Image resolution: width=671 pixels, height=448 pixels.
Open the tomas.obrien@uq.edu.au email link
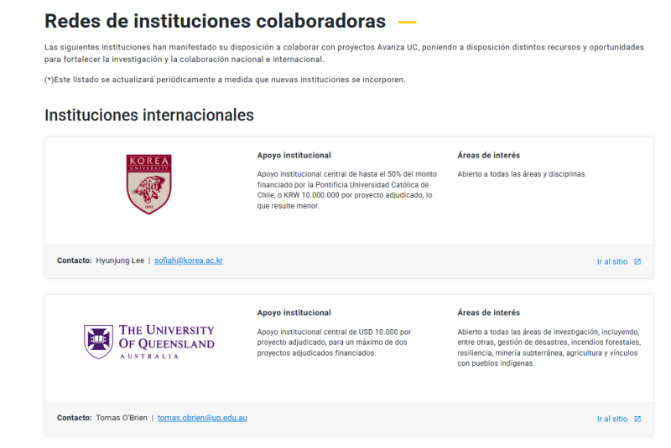pos(202,418)
